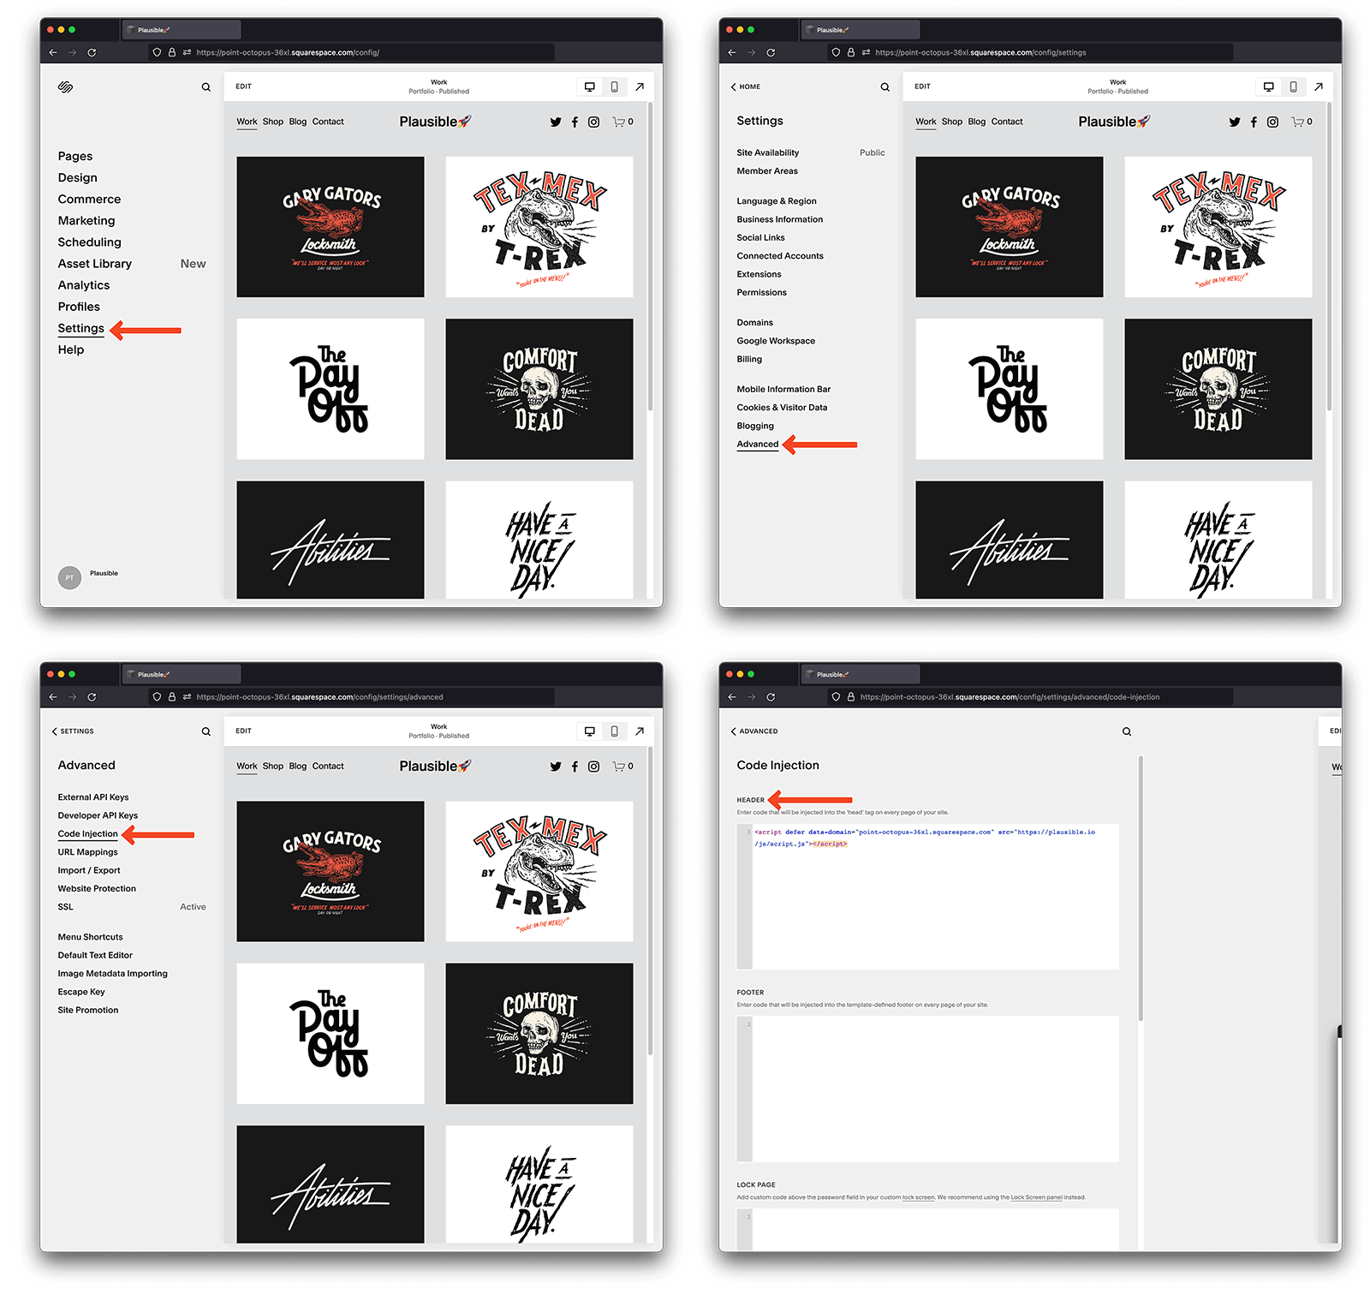Click the search icon in the bottom-left Advanced panel
The height and width of the screenshot is (1289, 1370).
tap(205, 731)
